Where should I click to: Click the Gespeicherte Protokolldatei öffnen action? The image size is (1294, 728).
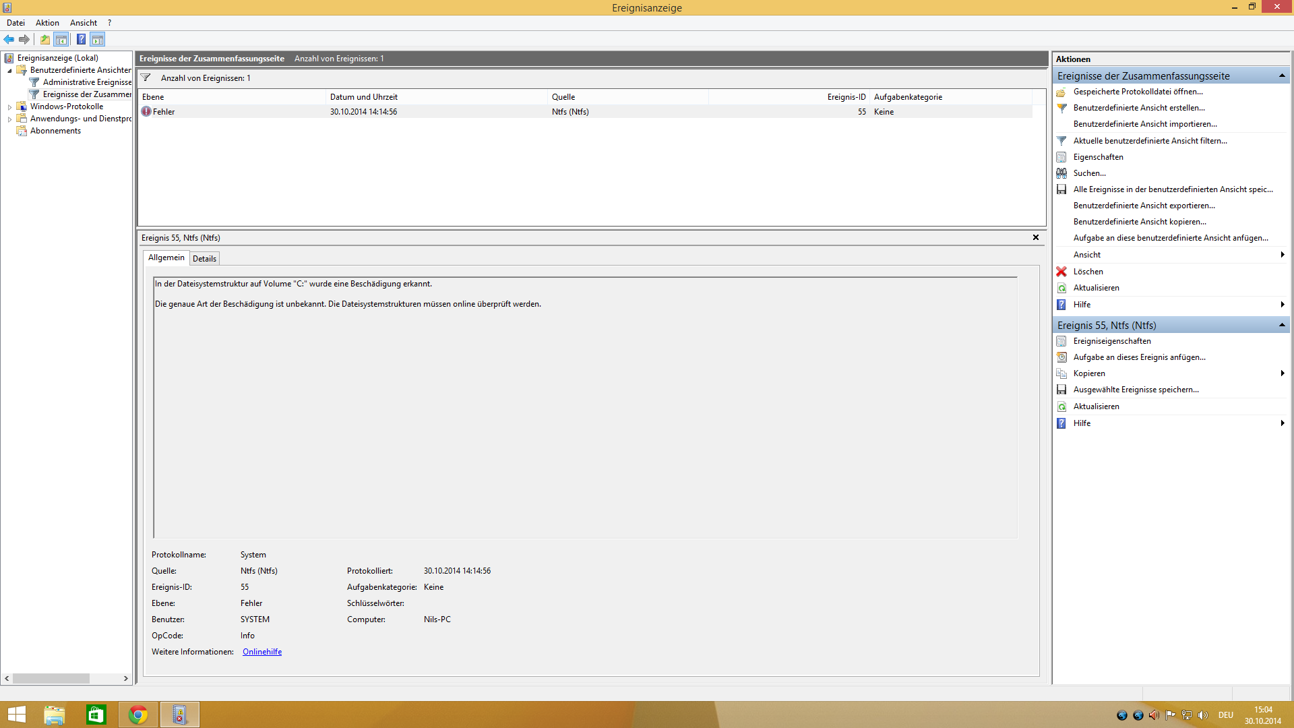coord(1137,92)
